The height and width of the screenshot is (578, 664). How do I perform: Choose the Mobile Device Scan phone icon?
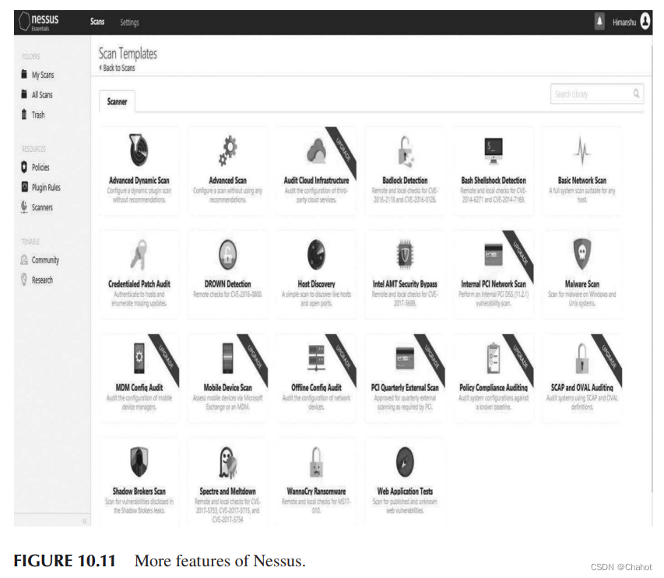tap(228, 358)
